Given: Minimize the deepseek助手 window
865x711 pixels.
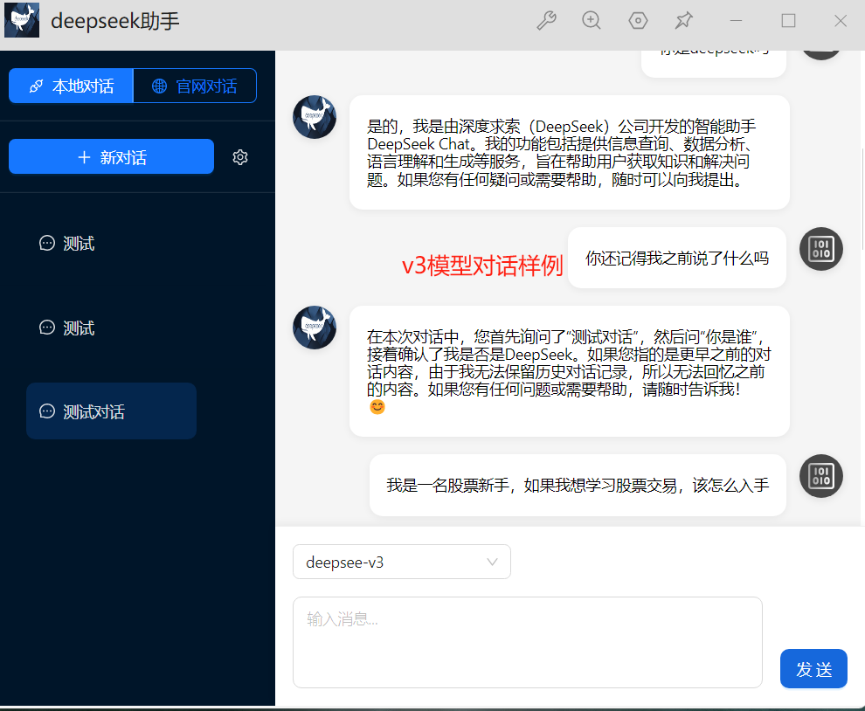Looking at the screenshot, I should [x=736, y=21].
